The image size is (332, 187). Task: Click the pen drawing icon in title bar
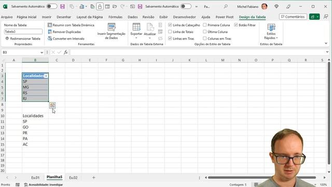(x=288, y=7)
